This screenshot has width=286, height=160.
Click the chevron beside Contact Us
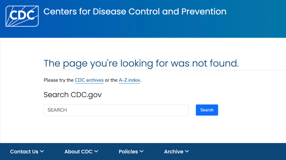pos(42,151)
